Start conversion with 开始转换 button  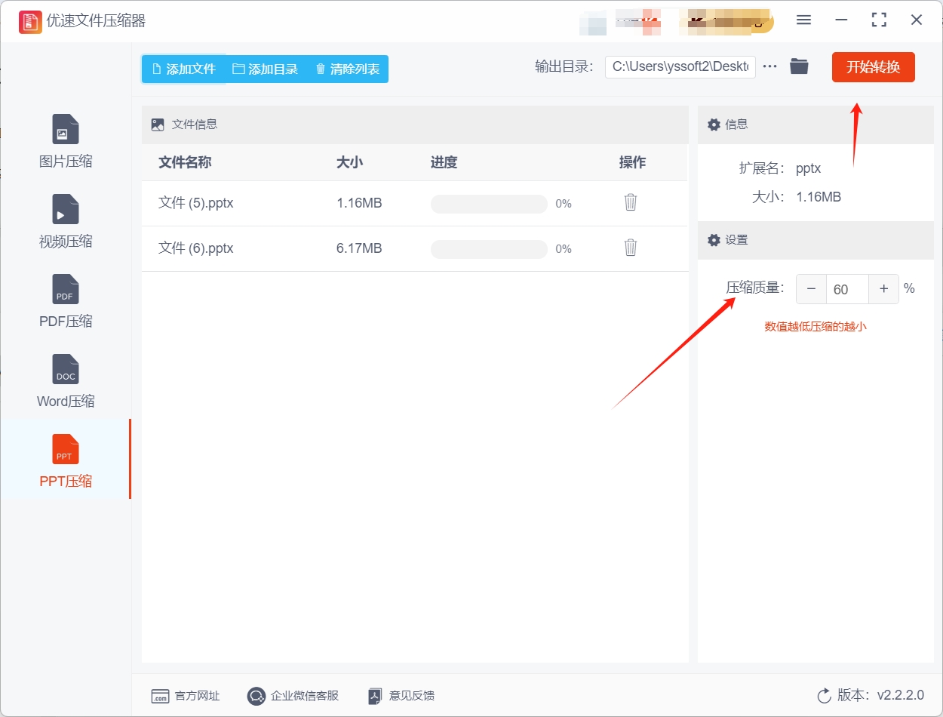pos(873,67)
